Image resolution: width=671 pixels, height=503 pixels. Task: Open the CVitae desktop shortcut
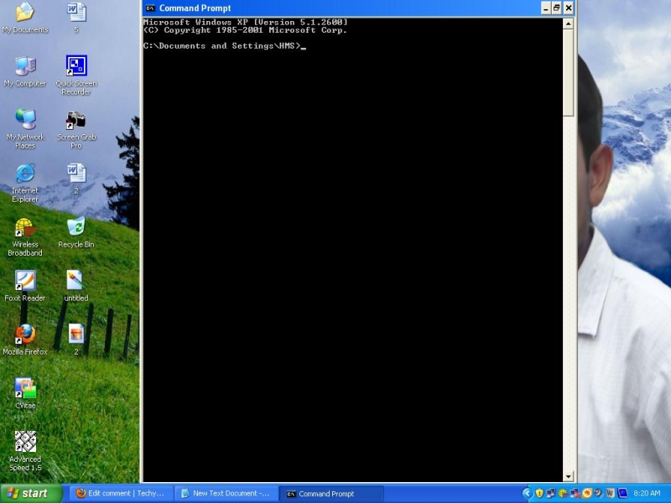pos(25,388)
